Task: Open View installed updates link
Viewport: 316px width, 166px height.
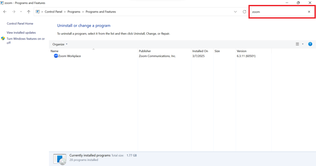Action: (21, 32)
